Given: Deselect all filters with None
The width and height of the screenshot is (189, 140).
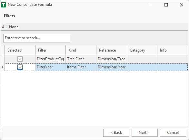Looking at the screenshot, I should pyautogui.click(x=14, y=27).
